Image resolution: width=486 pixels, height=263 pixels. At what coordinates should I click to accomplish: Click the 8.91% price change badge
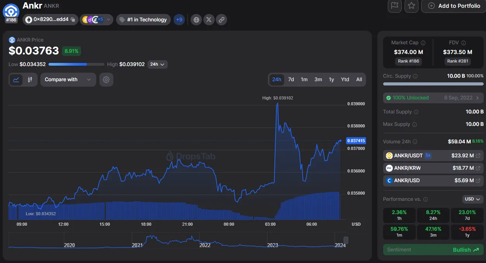point(71,51)
